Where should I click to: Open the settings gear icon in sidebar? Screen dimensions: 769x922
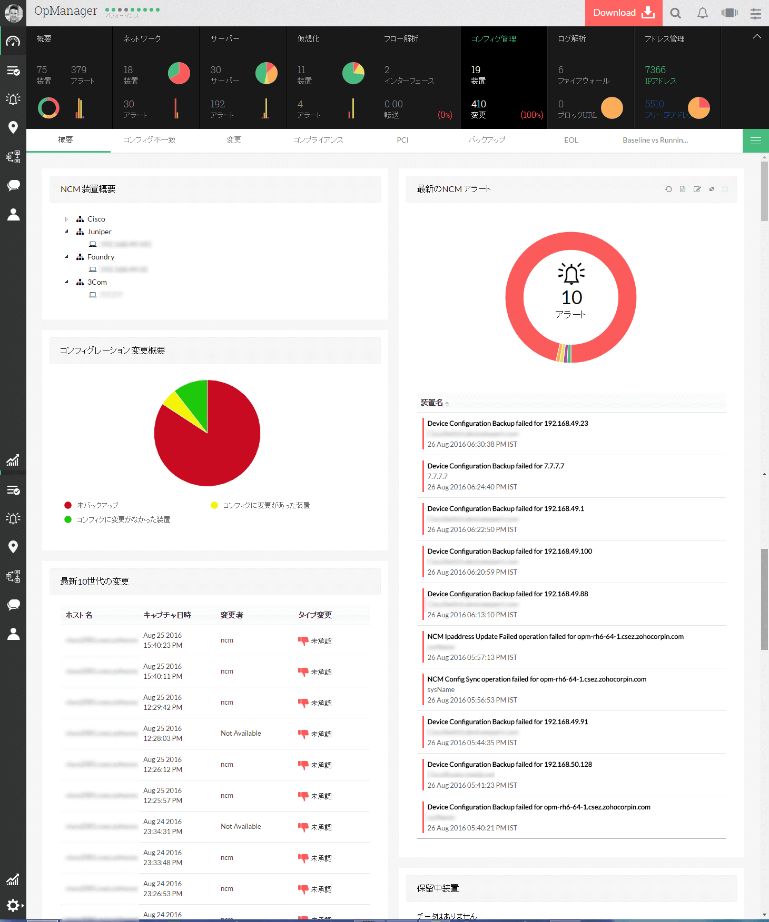[13, 905]
